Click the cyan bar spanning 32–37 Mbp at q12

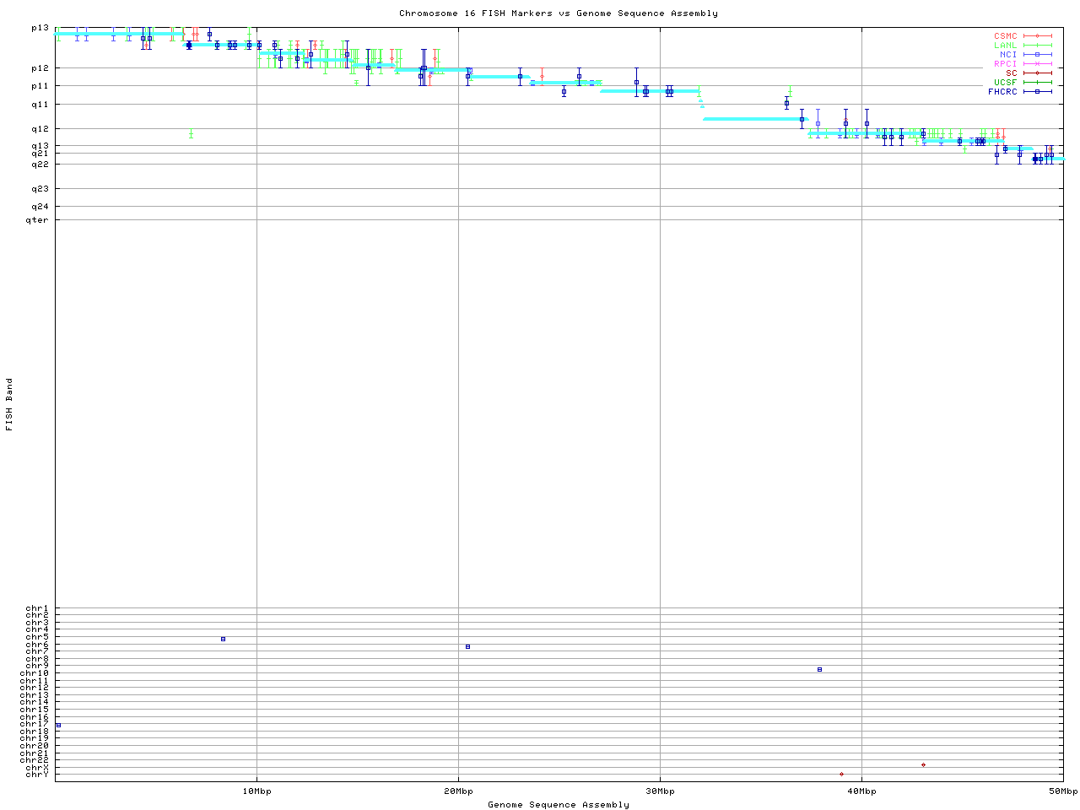(x=753, y=119)
